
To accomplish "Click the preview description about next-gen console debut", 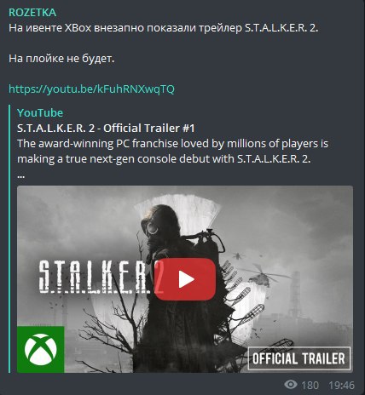I will (x=172, y=152).
